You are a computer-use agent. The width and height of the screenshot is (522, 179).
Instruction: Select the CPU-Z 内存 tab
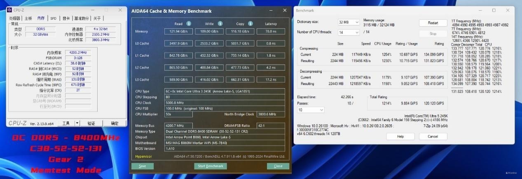41,18
